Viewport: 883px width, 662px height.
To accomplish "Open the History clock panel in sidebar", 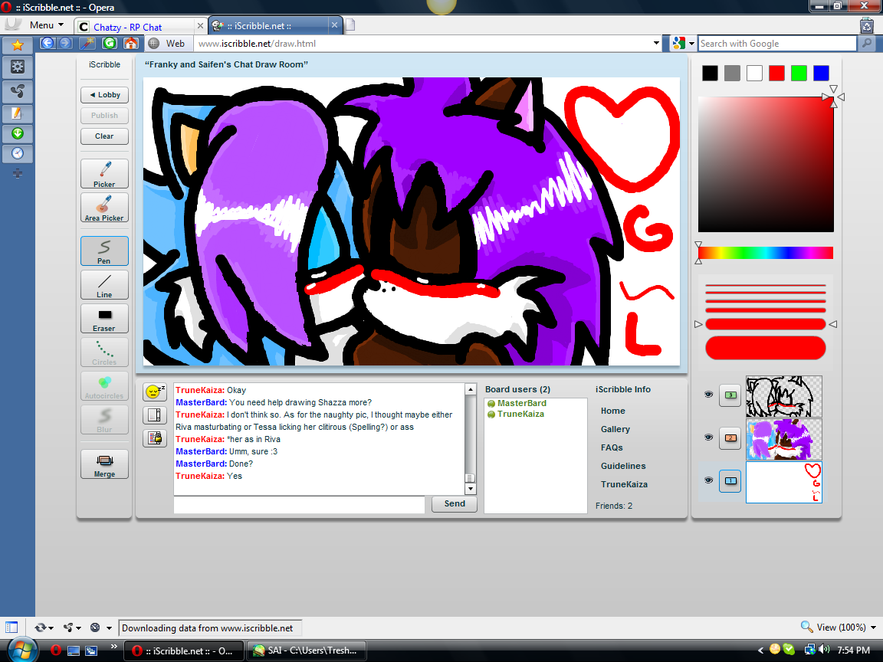I will 18,154.
